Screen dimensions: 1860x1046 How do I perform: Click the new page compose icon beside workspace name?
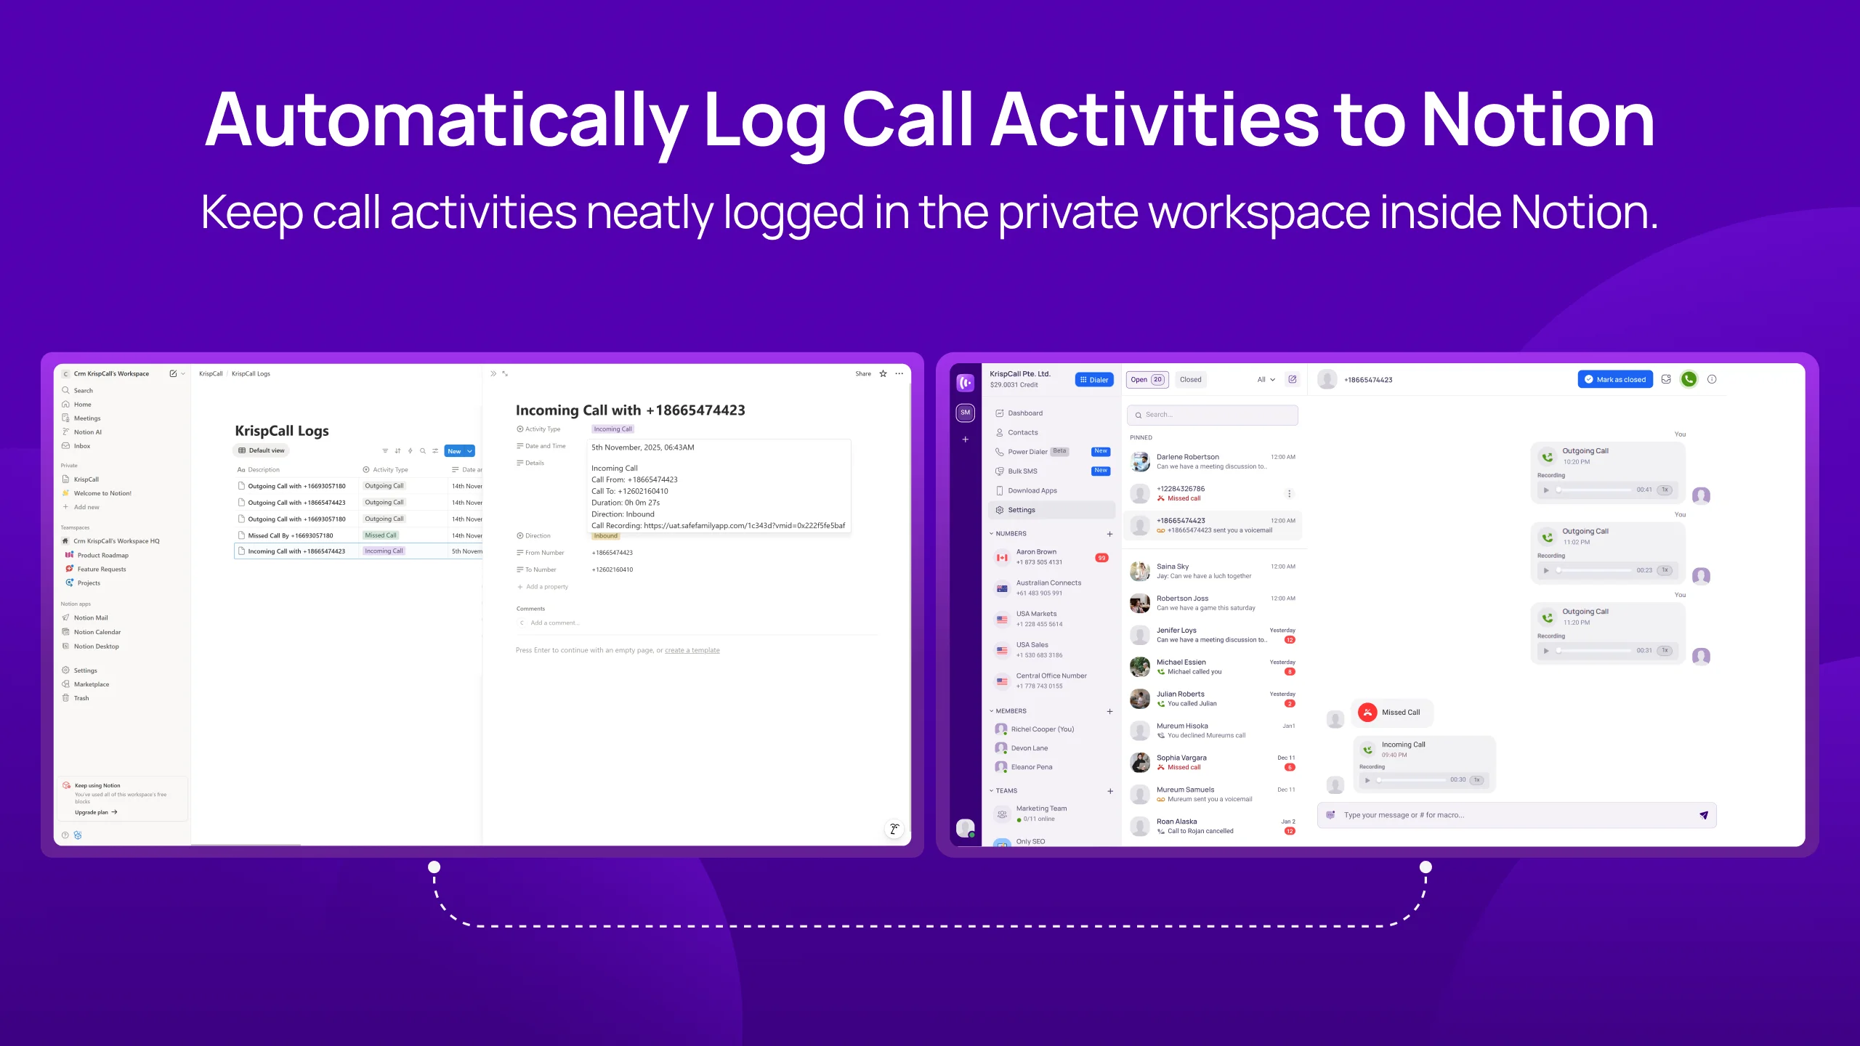pos(173,373)
